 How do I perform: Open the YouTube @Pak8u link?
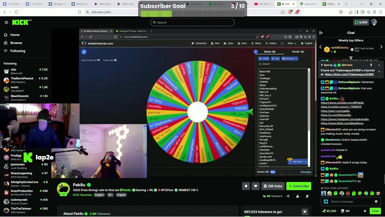click(x=342, y=103)
